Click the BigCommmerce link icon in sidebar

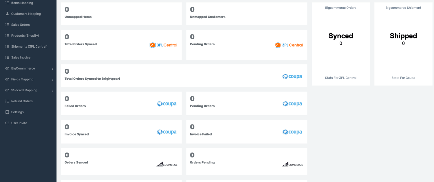(x=7, y=68)
